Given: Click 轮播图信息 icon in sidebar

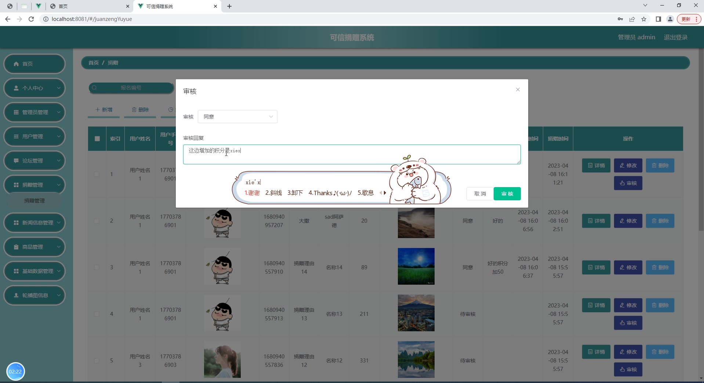Looking at the screenshot, I should (x=16, y=295).
